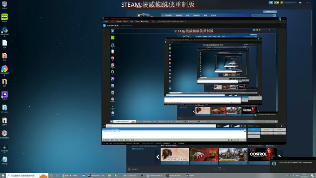Open the red Broadcast menu in XSplit
316x178 pixels.
point(113,21)
